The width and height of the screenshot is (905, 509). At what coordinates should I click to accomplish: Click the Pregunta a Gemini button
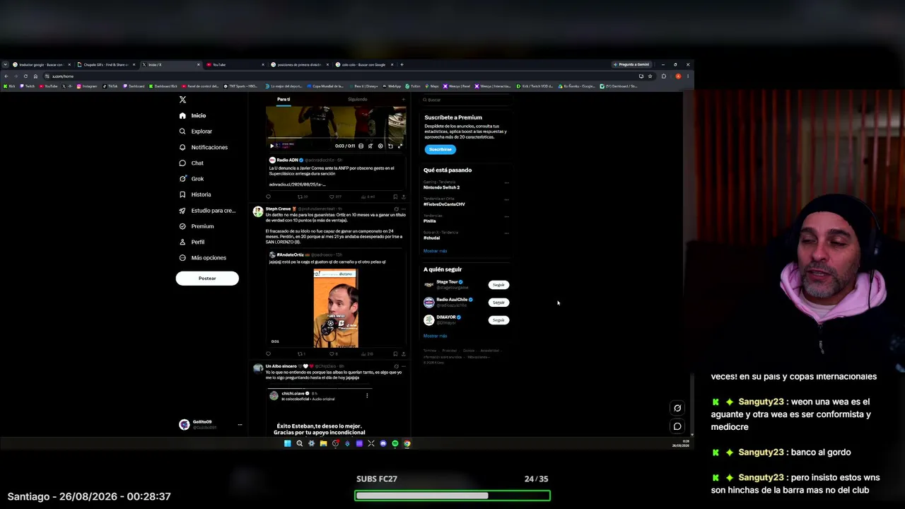tap(631, 64)
